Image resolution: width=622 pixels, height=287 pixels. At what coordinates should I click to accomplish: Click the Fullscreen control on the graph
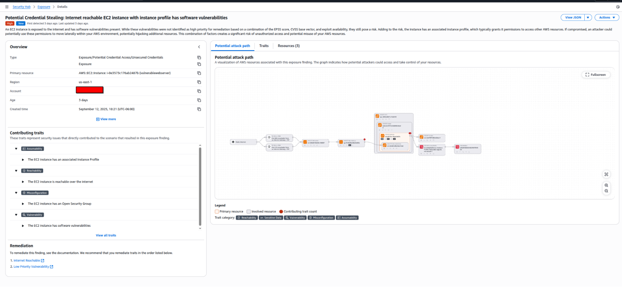coord(596,75)
